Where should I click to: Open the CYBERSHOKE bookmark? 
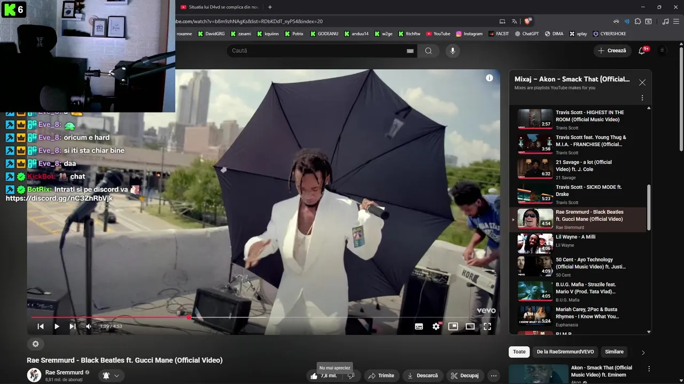coord(609,34)
